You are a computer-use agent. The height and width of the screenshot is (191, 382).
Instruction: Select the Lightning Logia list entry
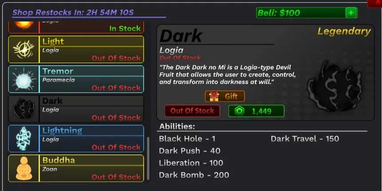tap(76, 139)
